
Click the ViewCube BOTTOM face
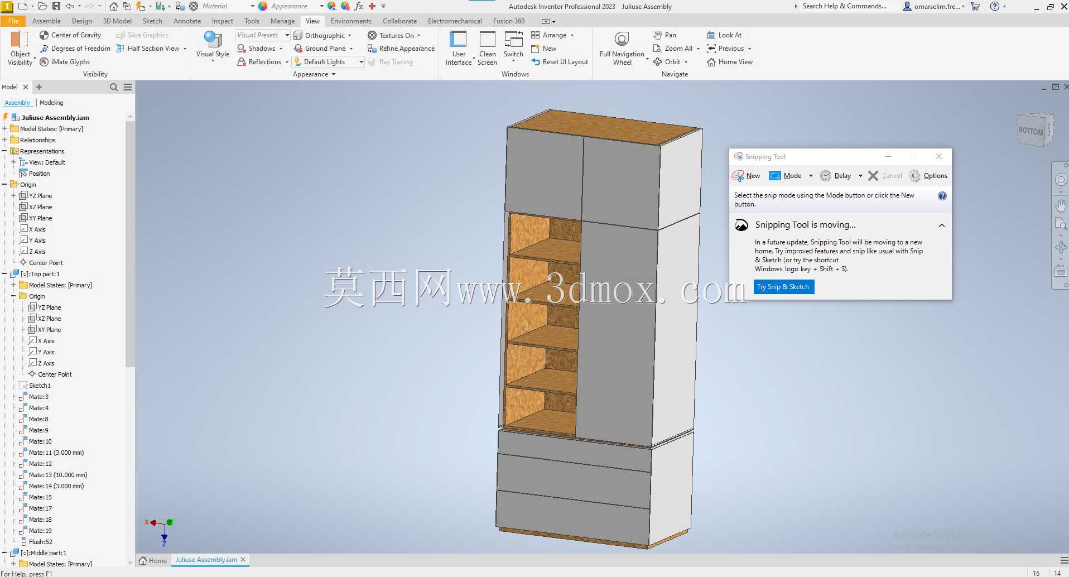click(1031, 131)
